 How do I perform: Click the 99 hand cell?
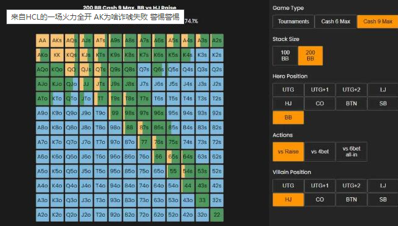(x=115, y=113)
